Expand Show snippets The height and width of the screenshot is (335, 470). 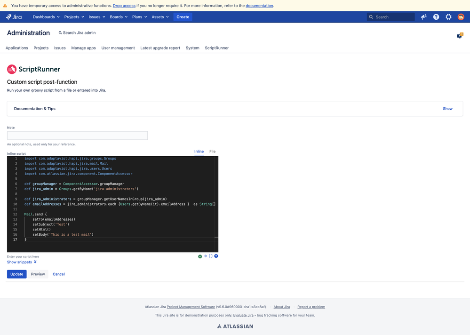(22, 262)
